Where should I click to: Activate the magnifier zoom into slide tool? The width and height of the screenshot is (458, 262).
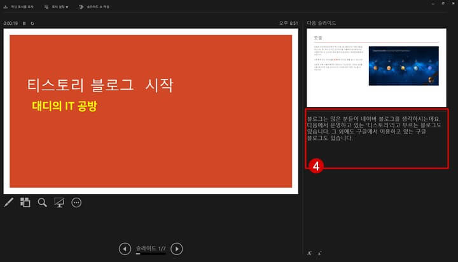tap(42, 202)
